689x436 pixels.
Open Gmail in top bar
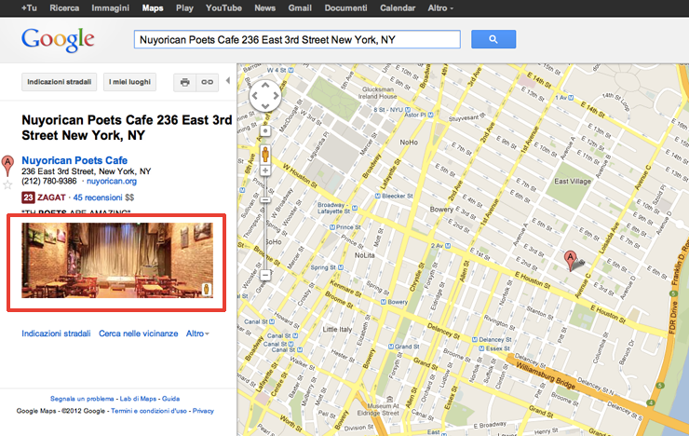[x=300, y=7]
